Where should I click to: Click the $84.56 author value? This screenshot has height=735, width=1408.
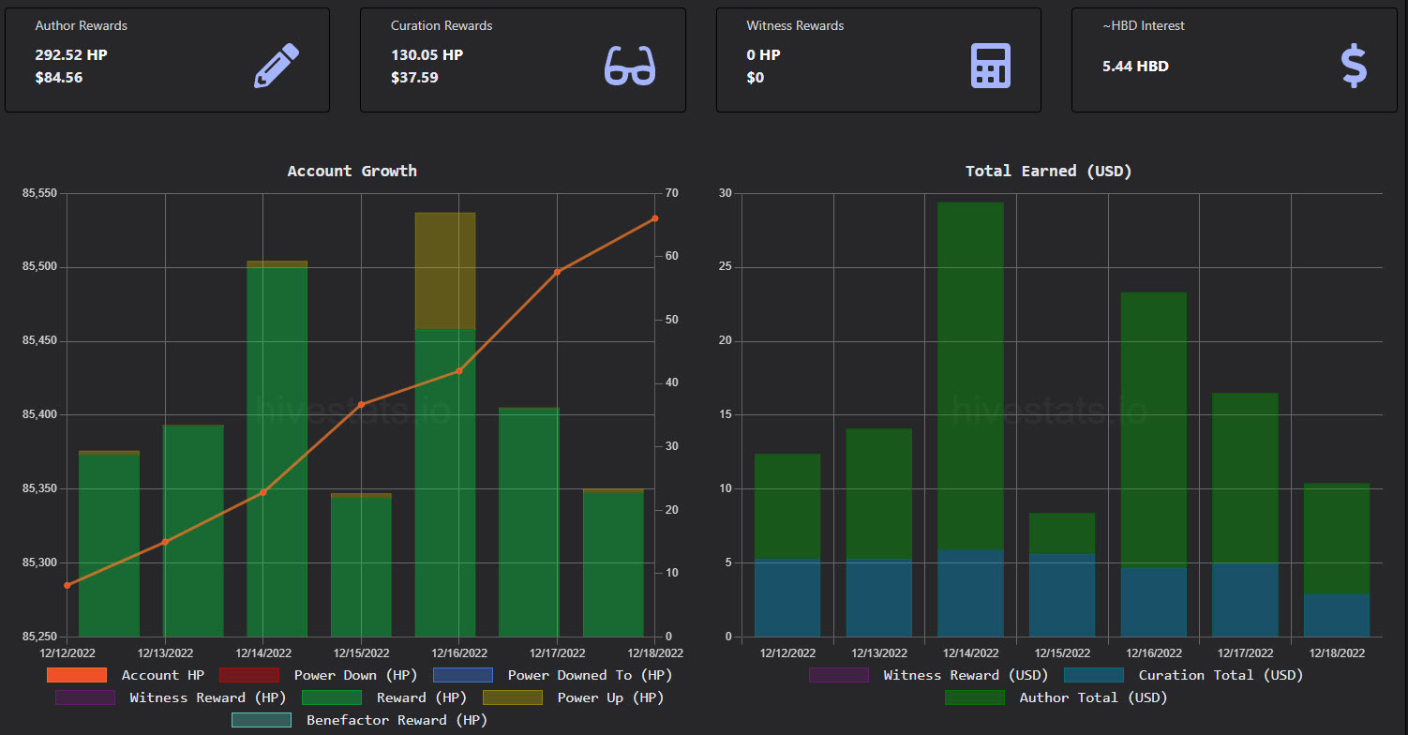59,77
